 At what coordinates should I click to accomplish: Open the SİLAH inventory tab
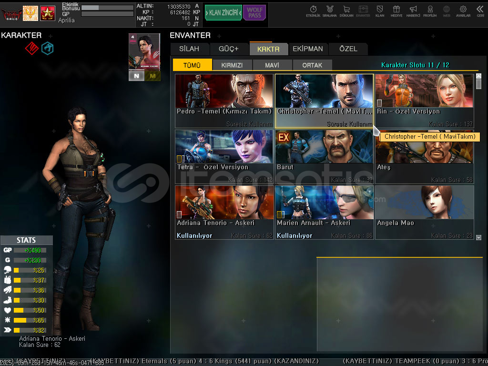pos(189,49)
